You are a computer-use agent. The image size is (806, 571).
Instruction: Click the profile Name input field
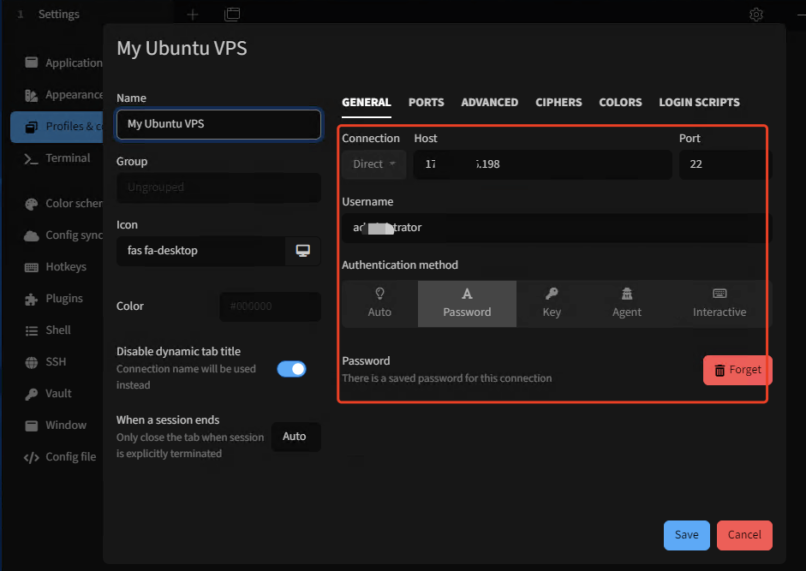218,124
